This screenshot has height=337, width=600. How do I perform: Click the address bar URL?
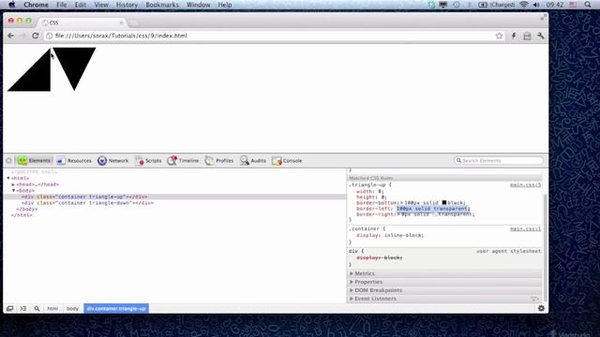[x=121, y=36]
